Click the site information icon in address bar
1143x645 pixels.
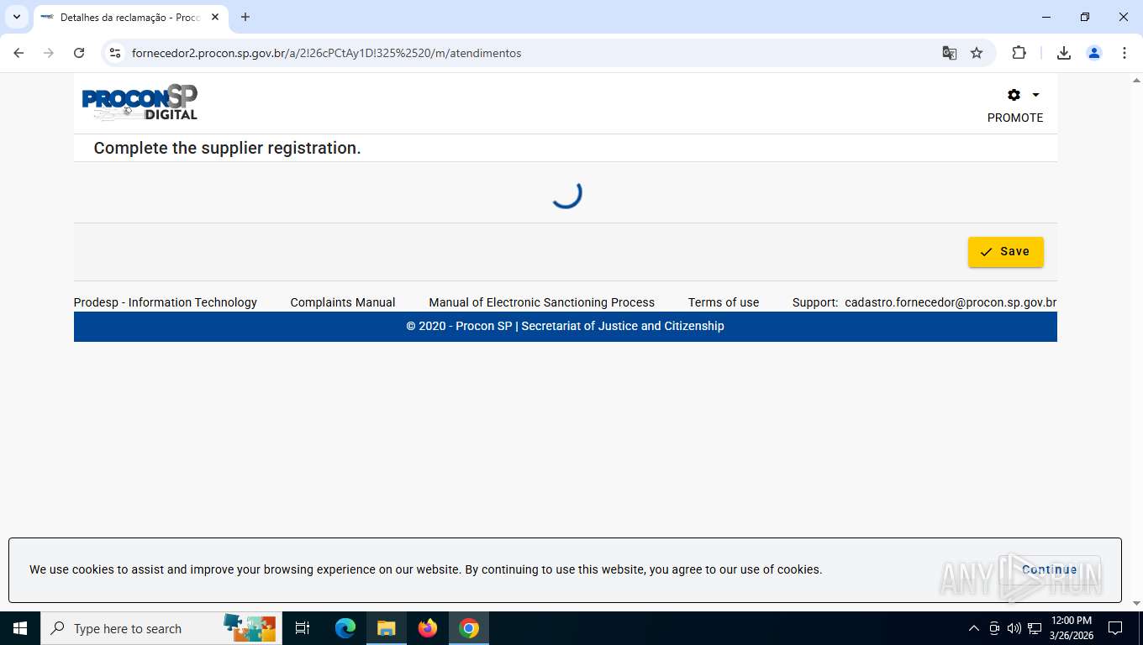point(116,53)
